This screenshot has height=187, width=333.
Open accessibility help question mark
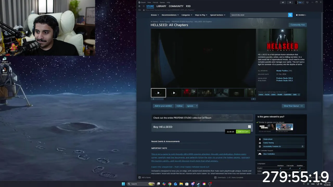302,146
